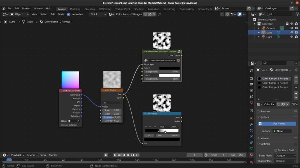The image size is (300, 168).
Task: Select Color Ramp - 3 Ranges material slot
Action: 275,83
